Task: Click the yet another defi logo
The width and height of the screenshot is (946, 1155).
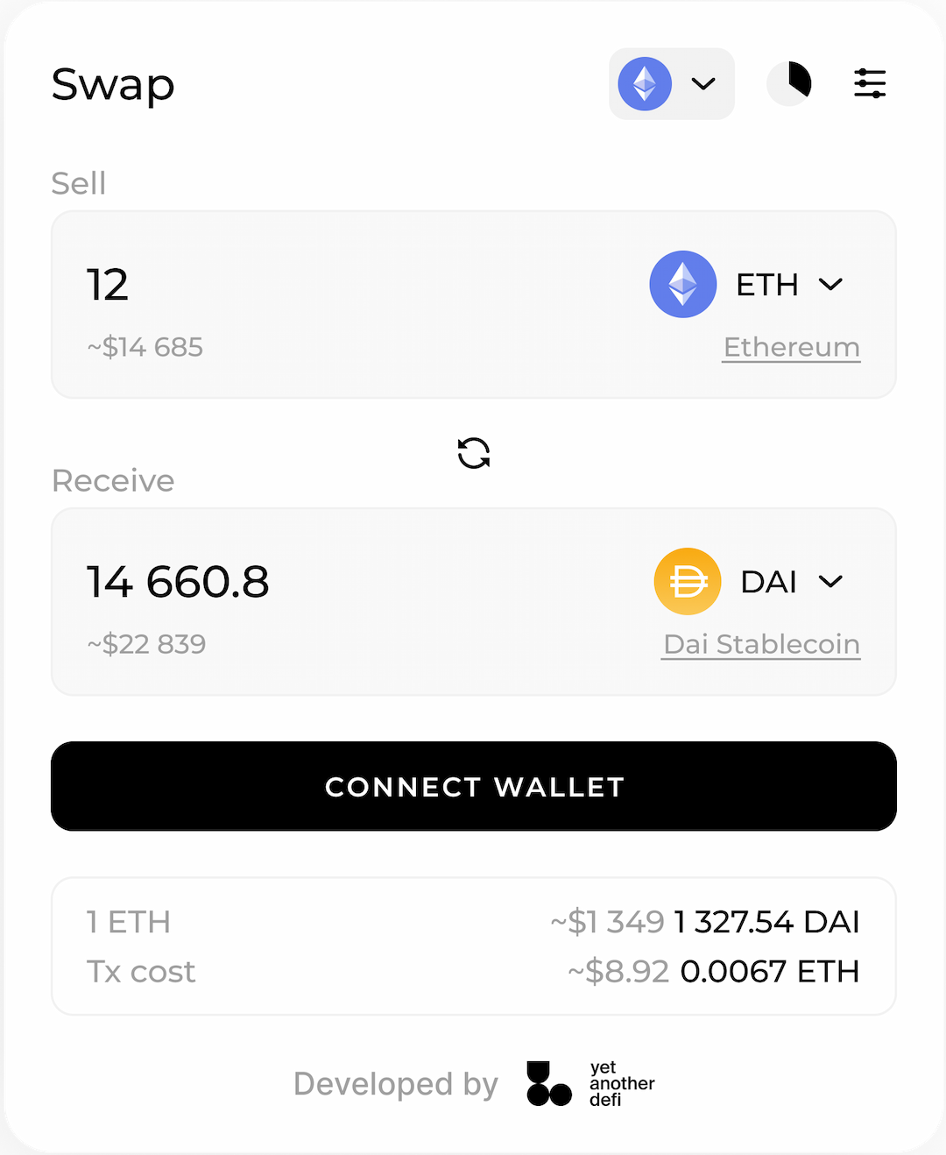Action: (591, 1084)
